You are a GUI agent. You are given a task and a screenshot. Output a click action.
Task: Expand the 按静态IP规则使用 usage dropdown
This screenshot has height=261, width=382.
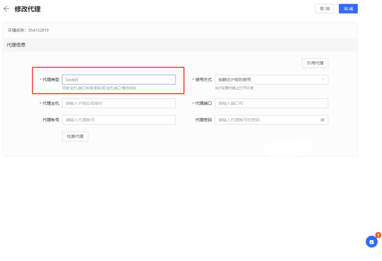(x=269, y=79)
